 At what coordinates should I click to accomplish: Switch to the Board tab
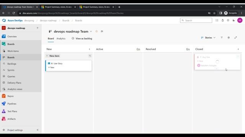click(x=51, y=38)
